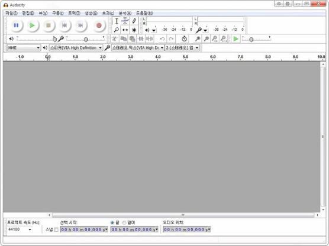Select the Selection (I-beam) tool
The image size is (329, 246).
[x=117, y=21]
